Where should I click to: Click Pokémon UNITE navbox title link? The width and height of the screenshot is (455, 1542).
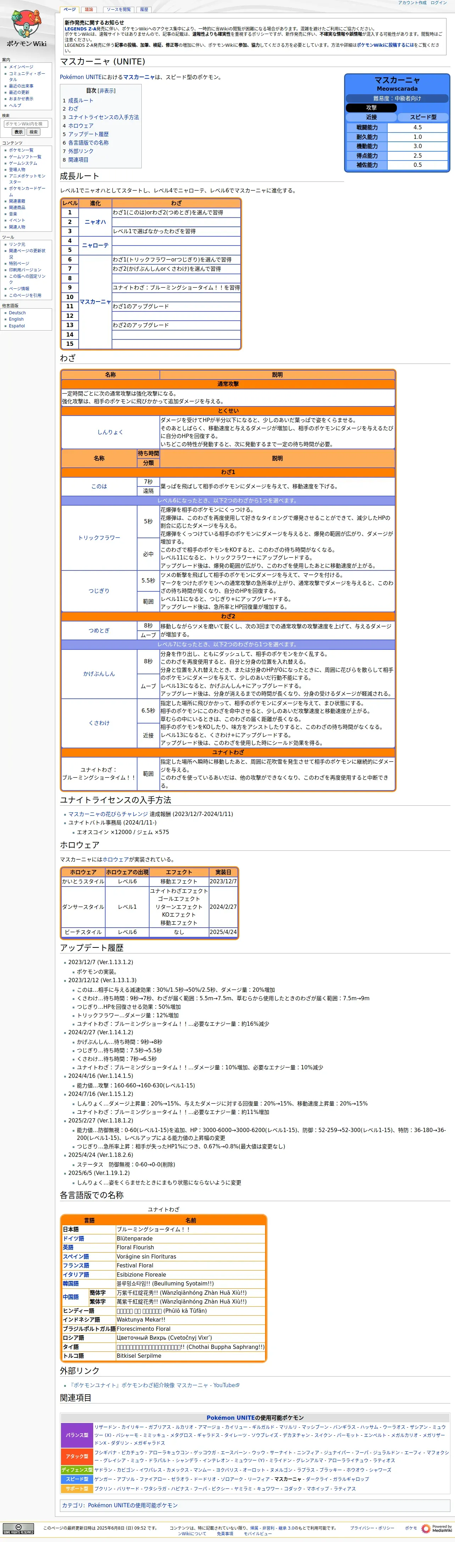pyautogui.click(x=230, y=1418)
